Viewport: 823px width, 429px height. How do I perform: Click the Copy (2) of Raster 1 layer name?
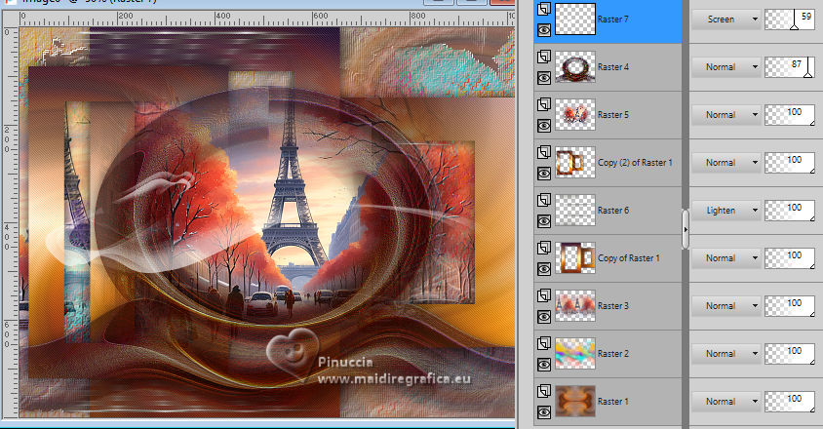(x=635, y=163)
